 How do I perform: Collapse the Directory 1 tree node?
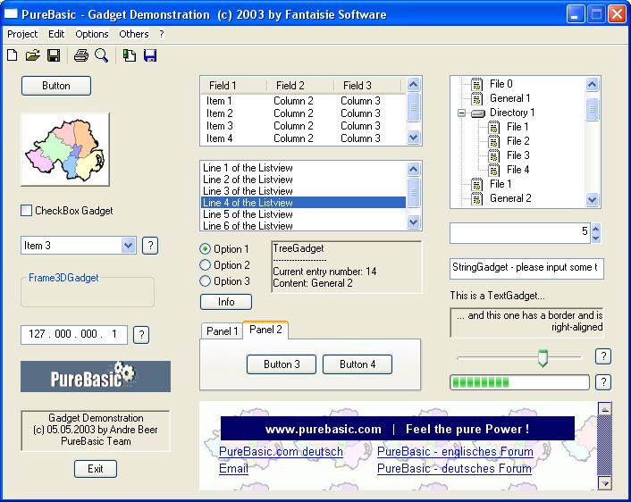[x=461, y=113]
